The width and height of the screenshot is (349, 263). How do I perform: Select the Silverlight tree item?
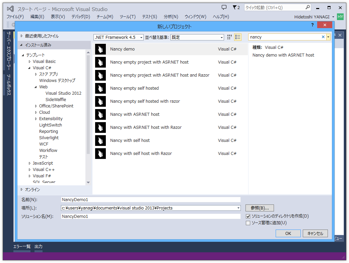click(49, 138)
